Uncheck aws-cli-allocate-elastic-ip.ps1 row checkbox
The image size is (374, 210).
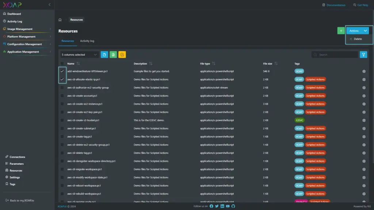(x=62, y=79)
